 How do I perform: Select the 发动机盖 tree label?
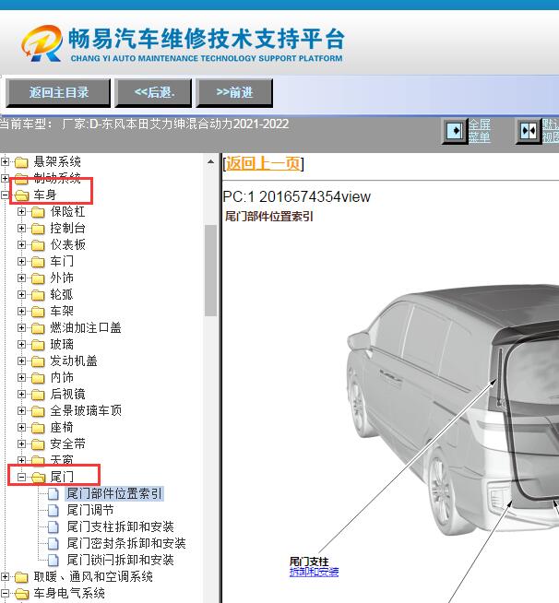point(74,361)
